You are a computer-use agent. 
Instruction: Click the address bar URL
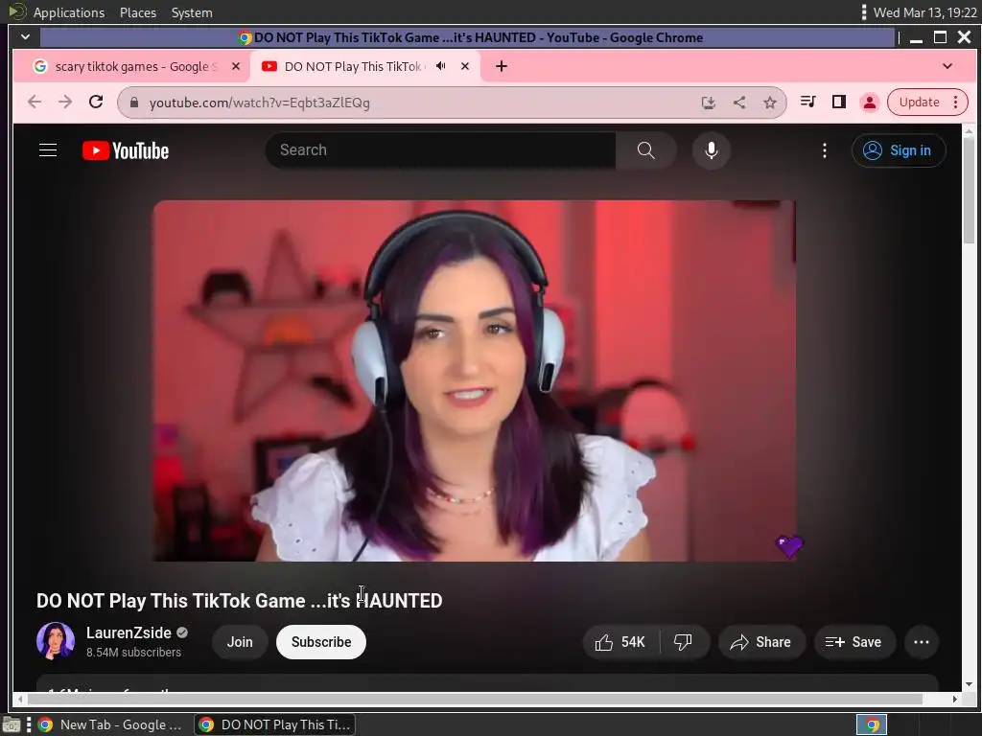pyautogui.click(x=259, y=103)
